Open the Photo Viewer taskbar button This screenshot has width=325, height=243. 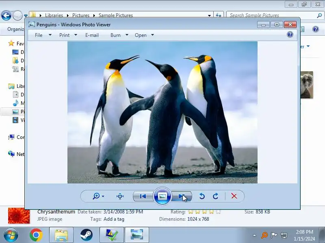coord(137,235)
